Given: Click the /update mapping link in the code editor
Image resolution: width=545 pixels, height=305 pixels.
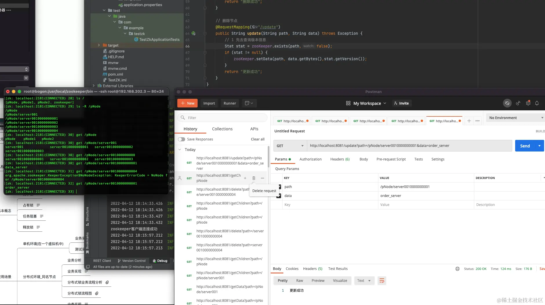Looking at the screenshot, I should pos(268,27).
